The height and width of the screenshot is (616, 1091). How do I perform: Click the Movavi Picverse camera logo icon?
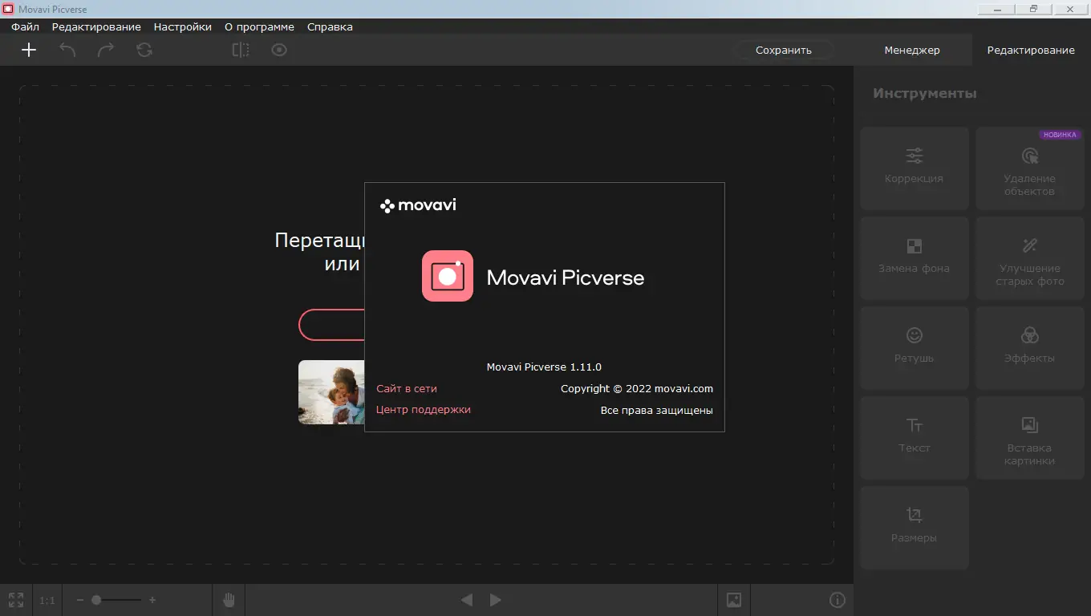click(x=448, y=276)
